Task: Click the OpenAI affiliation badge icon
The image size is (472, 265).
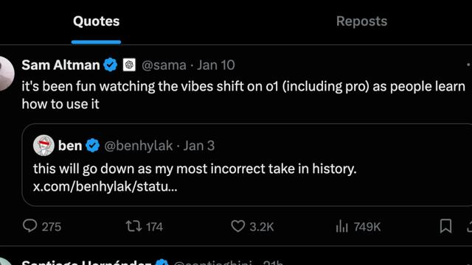Action: [x=129, y=65]
